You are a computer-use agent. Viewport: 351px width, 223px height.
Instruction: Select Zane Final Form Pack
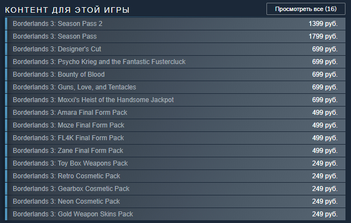click(67, 151)
